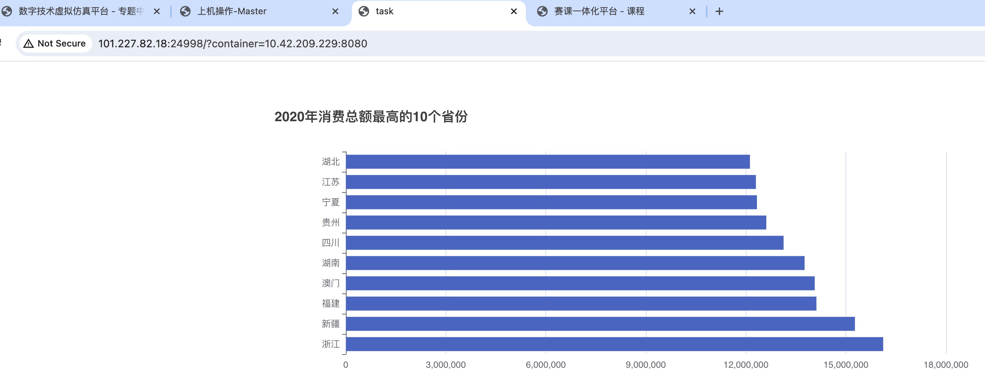Close the 上机操作-Master tab
The height and width of the screenshot is (388, 985).
tap(335, 12)
